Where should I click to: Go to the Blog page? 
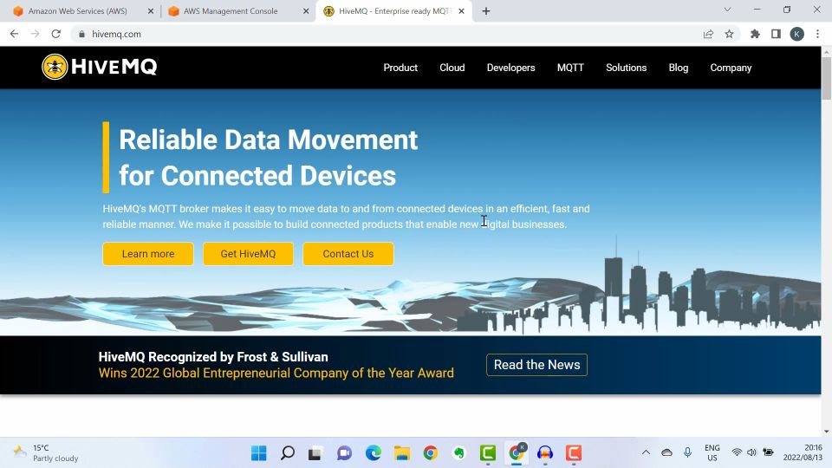[x=678, y=68]
